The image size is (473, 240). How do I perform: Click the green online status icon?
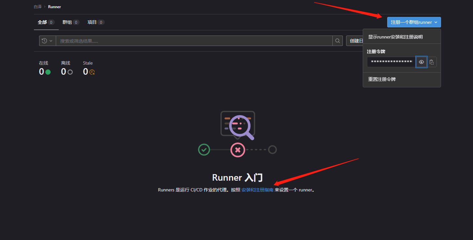pos(48,72)
